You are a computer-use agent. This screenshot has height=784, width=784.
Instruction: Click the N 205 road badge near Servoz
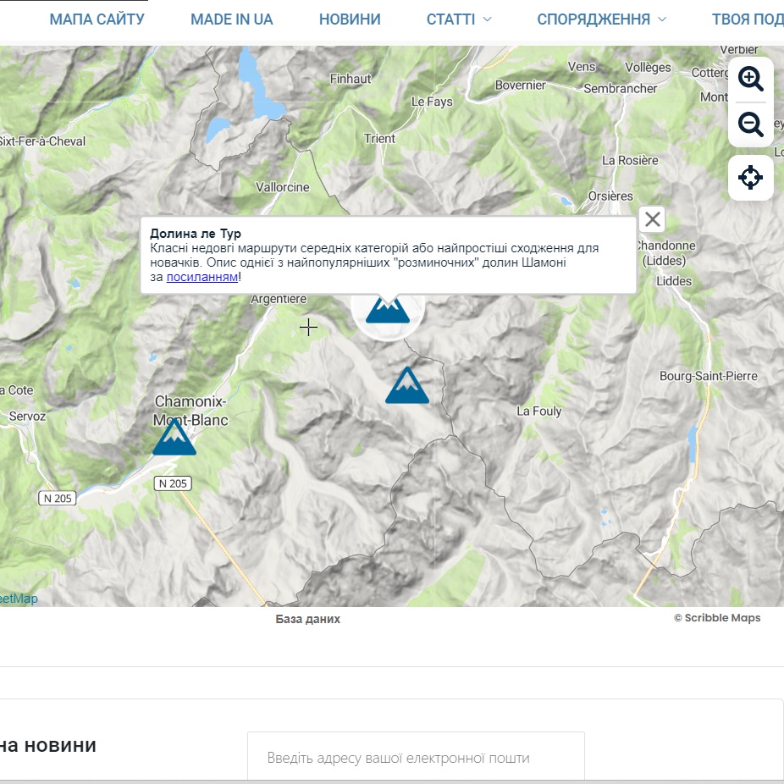pyautogui.click(x=58, y=498)
